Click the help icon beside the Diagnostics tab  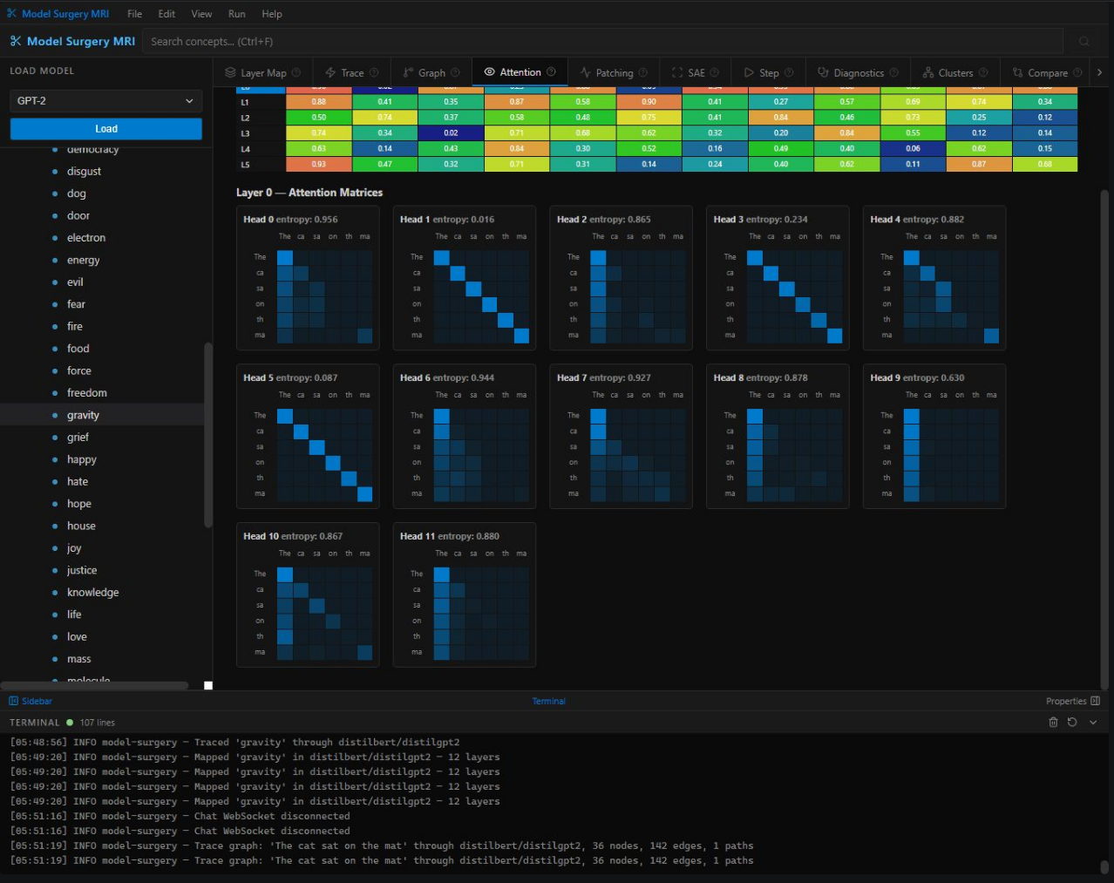893,73
